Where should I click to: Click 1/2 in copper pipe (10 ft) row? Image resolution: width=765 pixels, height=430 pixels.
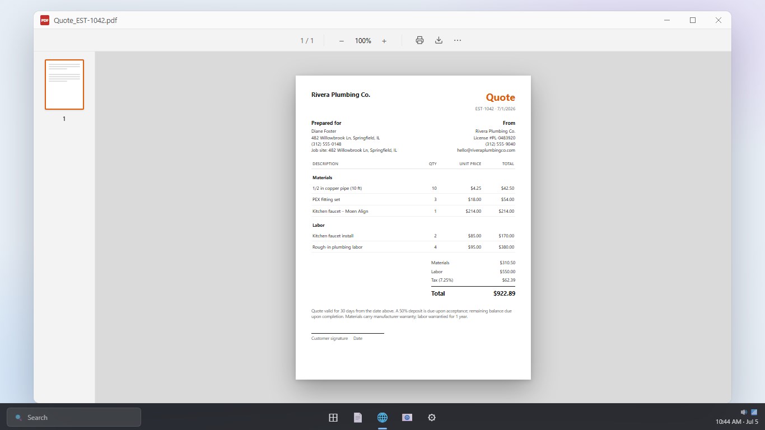coord(413,188)
